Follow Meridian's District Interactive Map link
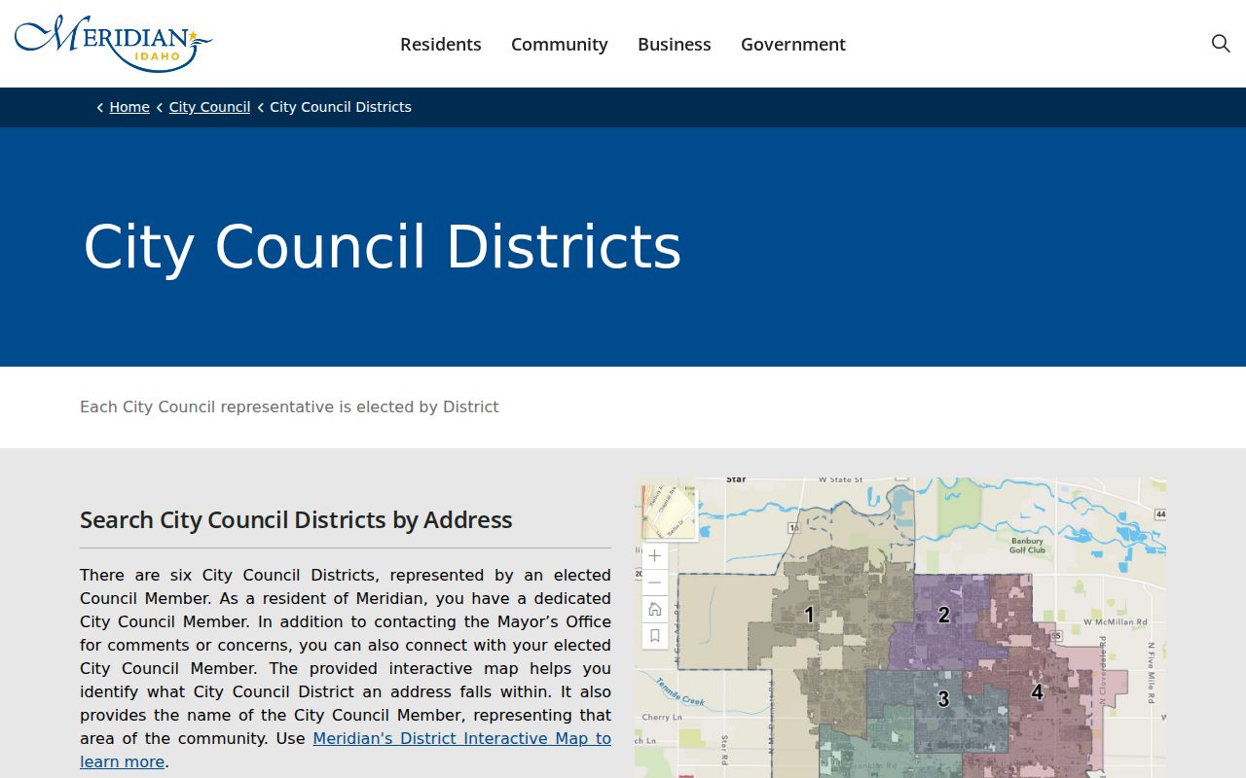Screen dimensions: 1246x778 pyautogui.click(x=346, y=750)
